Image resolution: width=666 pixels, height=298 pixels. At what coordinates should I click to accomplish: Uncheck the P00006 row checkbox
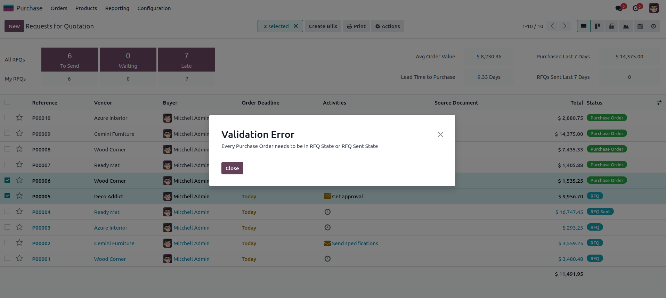click(x=7, y=180)
